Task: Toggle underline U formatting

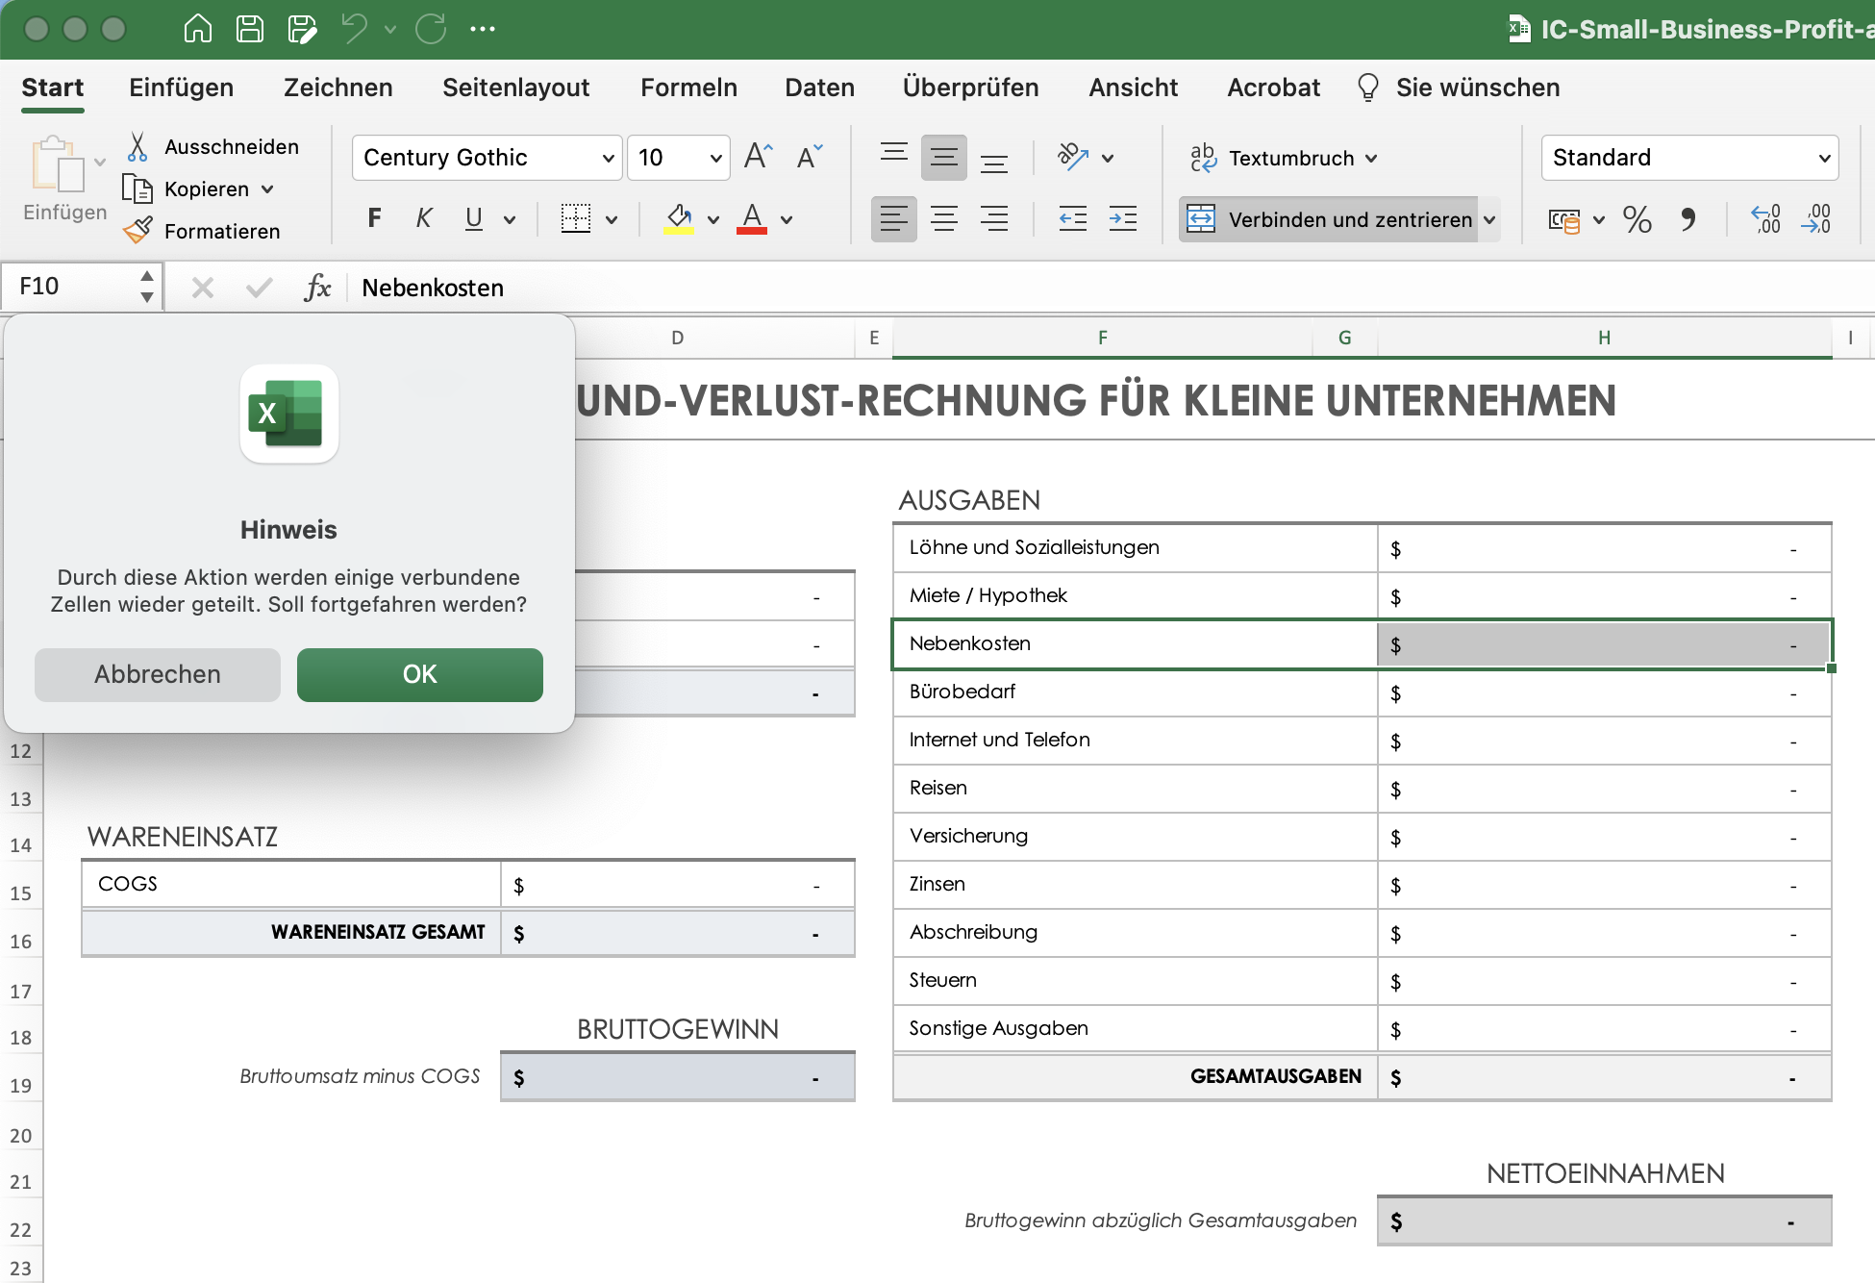Action: 473,218
